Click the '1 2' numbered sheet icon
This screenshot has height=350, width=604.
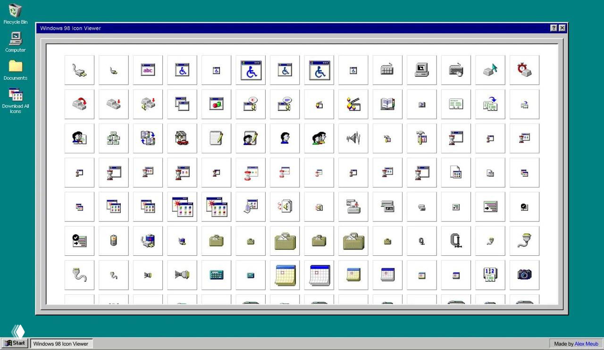490,275
